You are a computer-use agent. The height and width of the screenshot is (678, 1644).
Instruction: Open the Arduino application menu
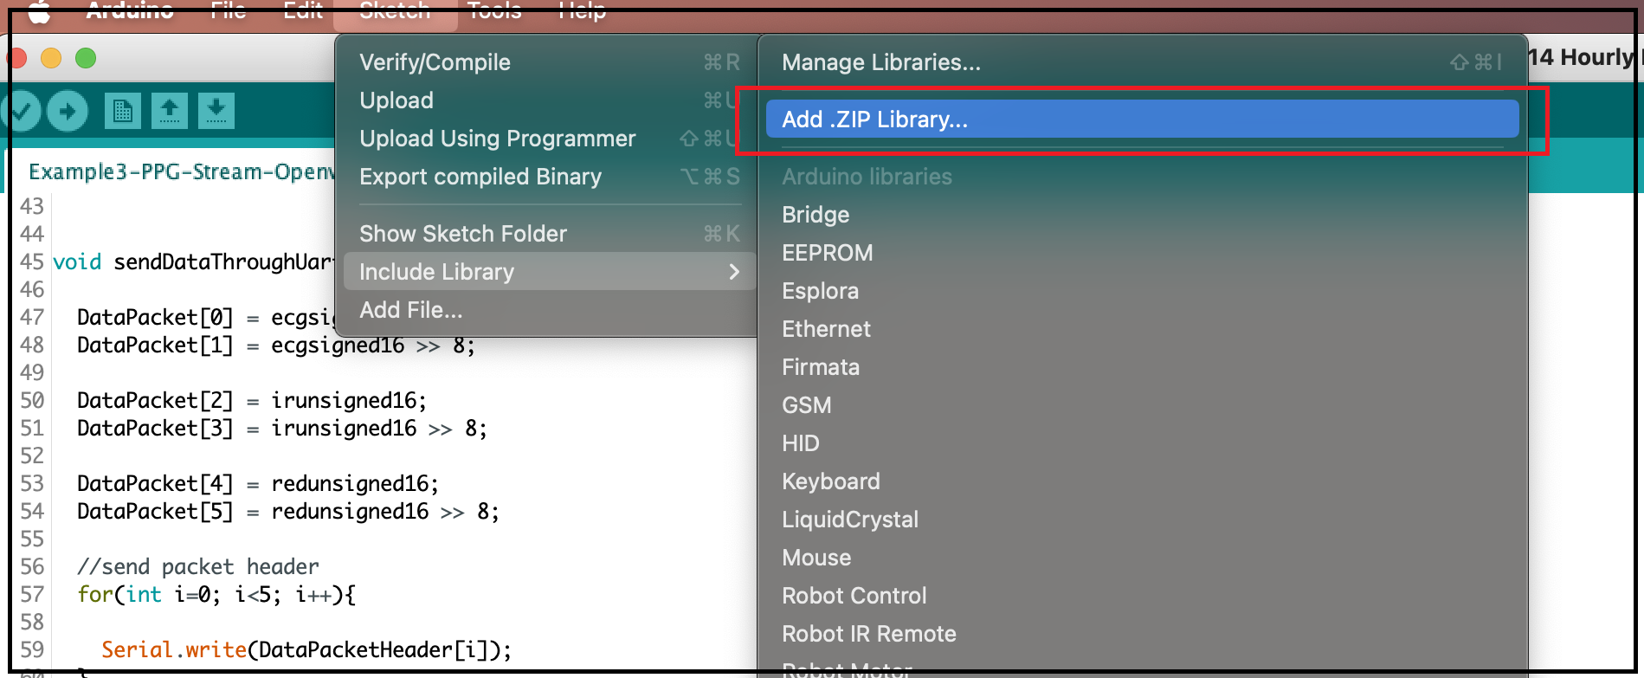pyautogui.click(x=130, y=10)
